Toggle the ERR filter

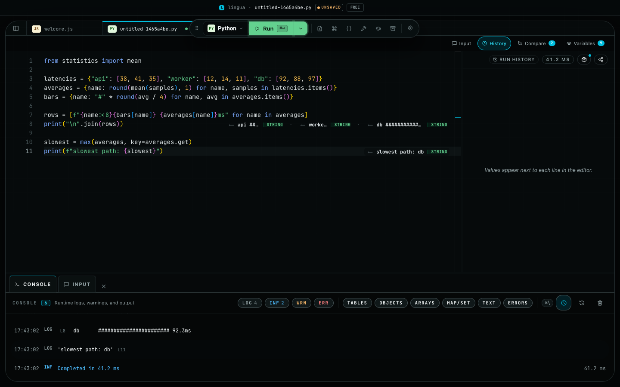tap(324, 303)
